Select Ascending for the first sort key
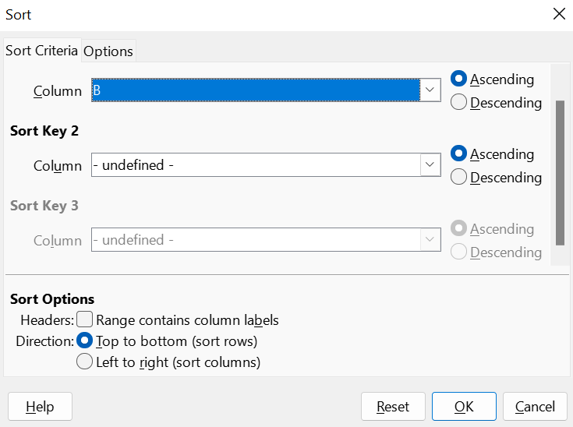The width and height of the screenshot is (573, 427). coord(492,79)
